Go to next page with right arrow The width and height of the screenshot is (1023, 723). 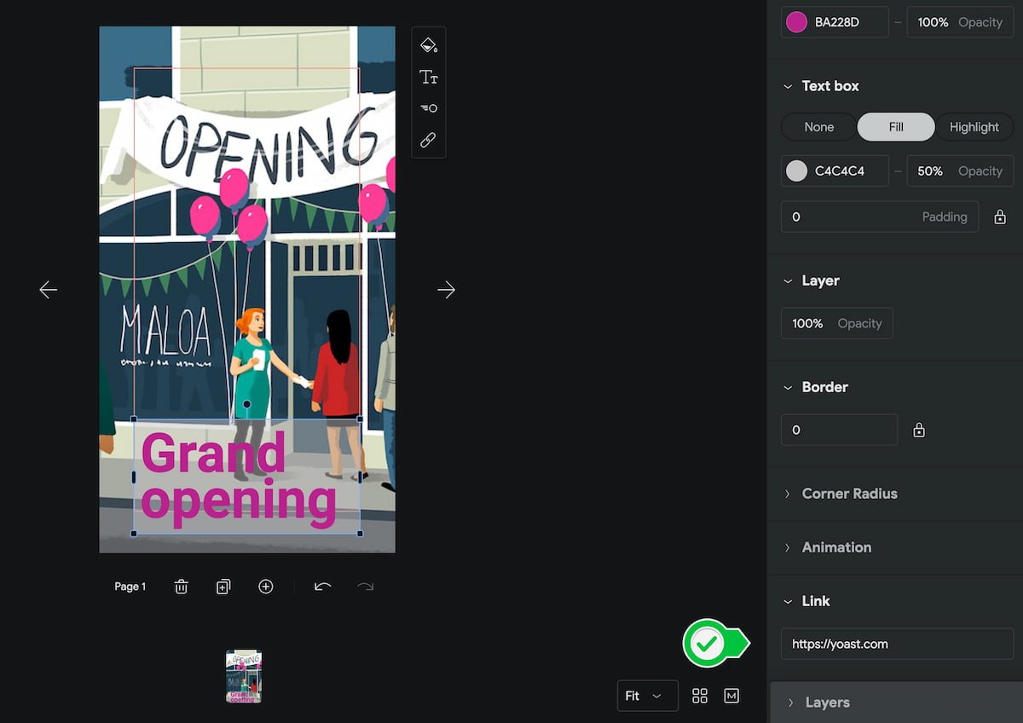coord(446,290)
